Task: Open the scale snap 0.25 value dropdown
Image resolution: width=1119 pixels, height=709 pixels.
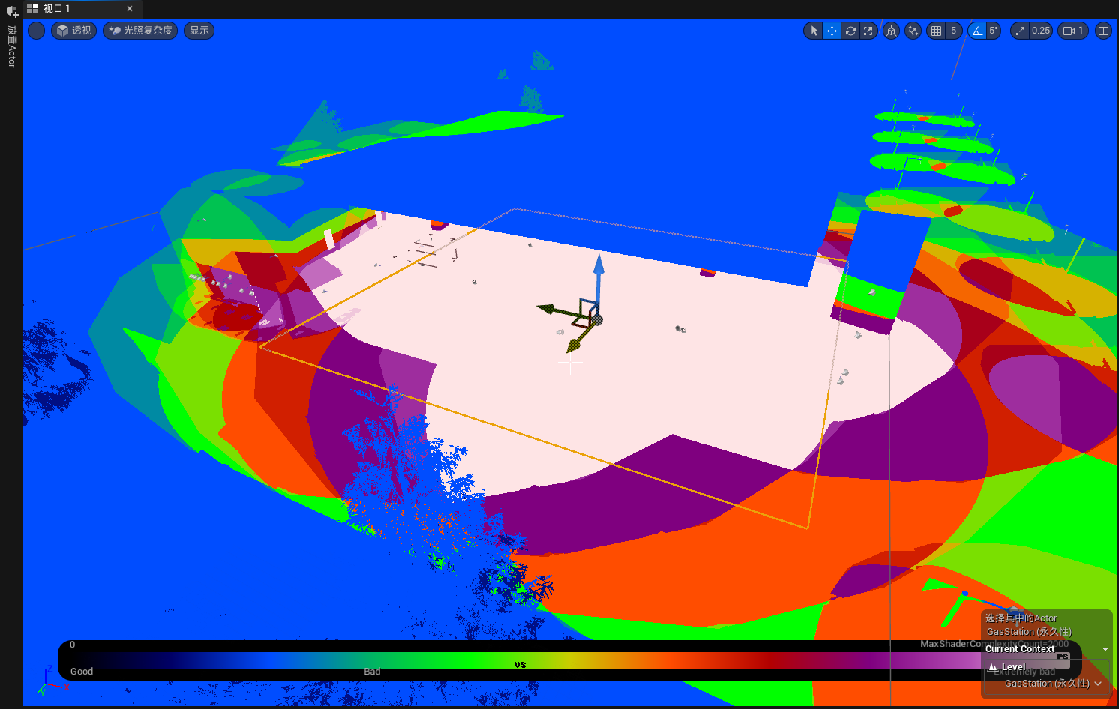Action: tap(1040, 31)
